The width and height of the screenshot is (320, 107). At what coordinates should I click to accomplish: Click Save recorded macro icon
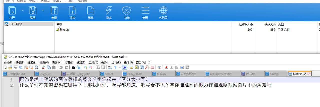pyautogui.click(x=187, y=67)
